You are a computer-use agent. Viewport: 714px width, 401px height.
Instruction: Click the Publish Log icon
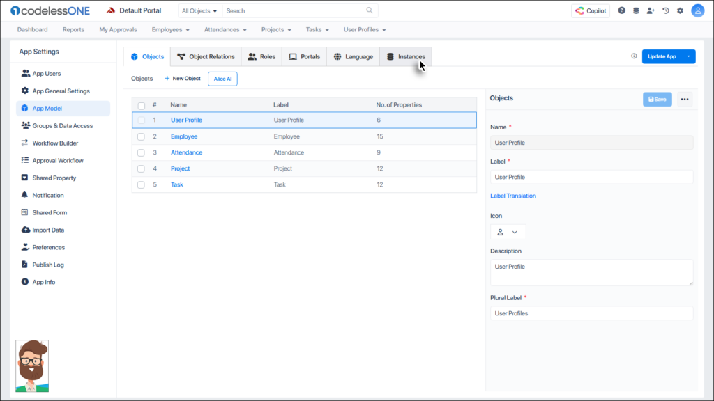[24, 264]
